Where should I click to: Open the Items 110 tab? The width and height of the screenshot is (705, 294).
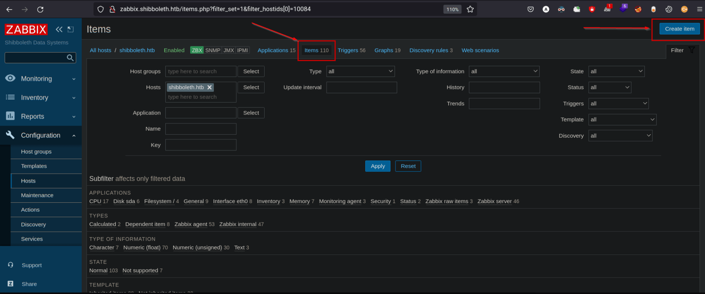click(x=316, y=50)
